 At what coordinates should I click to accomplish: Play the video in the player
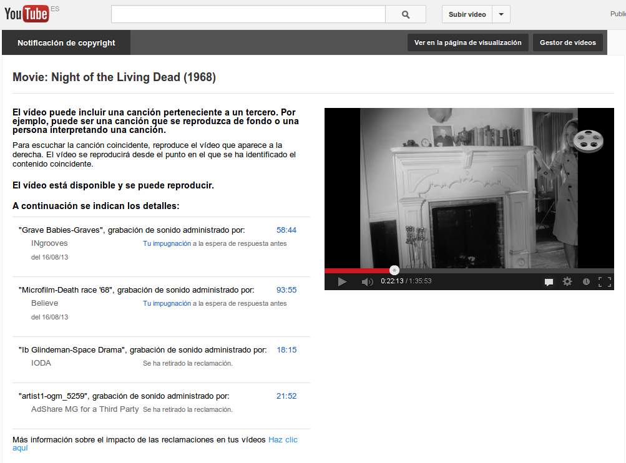341,281
